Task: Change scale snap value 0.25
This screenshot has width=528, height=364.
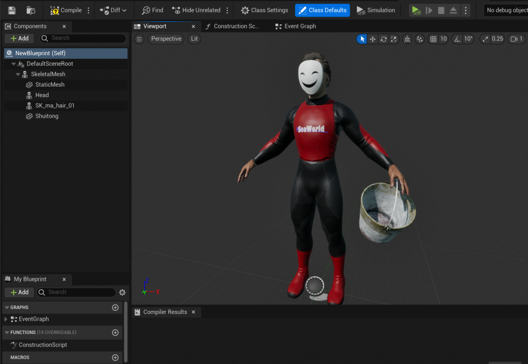Action: point(498,39)
